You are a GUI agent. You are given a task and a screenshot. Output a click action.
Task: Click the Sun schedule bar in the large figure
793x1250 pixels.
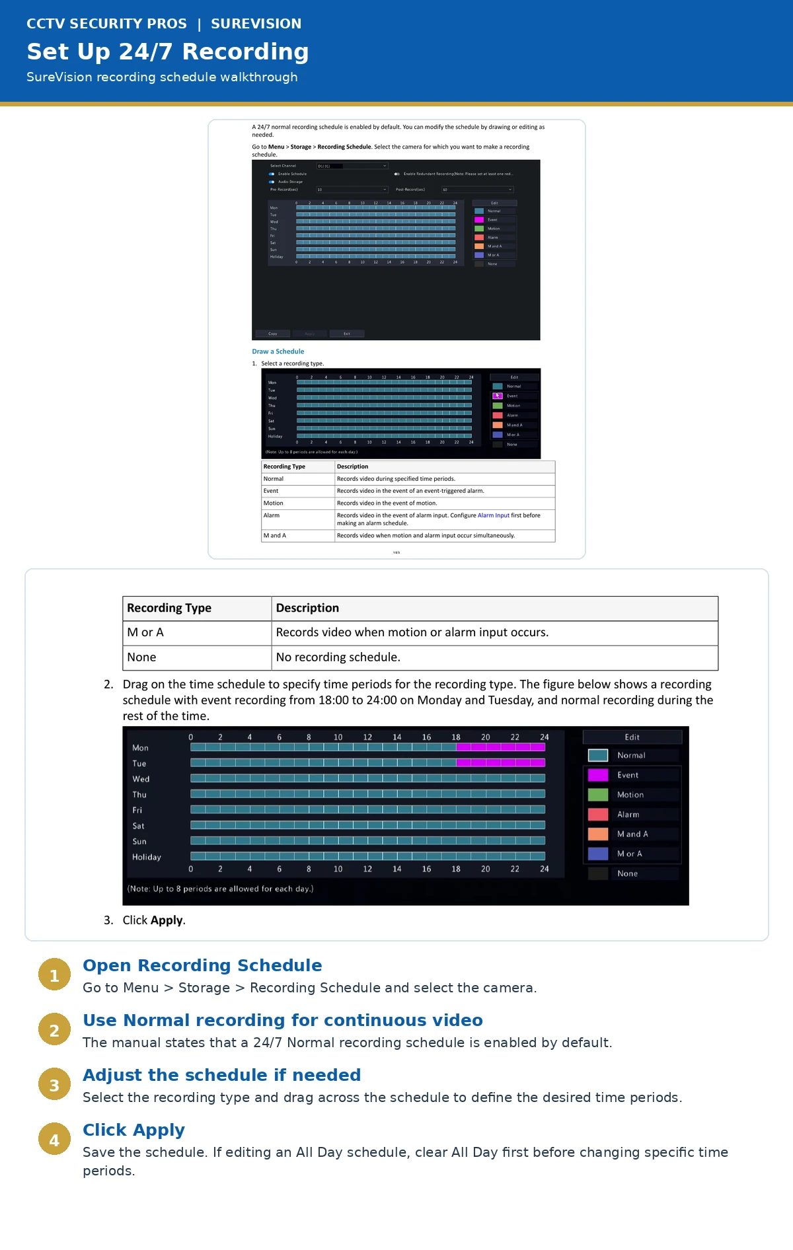[367, 840]
